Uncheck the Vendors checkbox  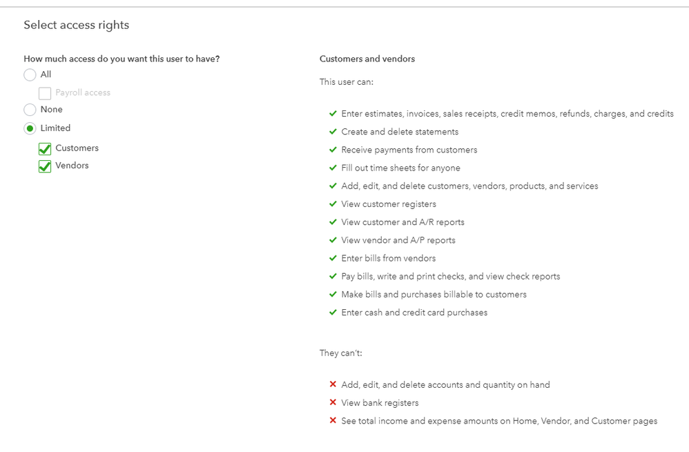(x=45, y=166)
